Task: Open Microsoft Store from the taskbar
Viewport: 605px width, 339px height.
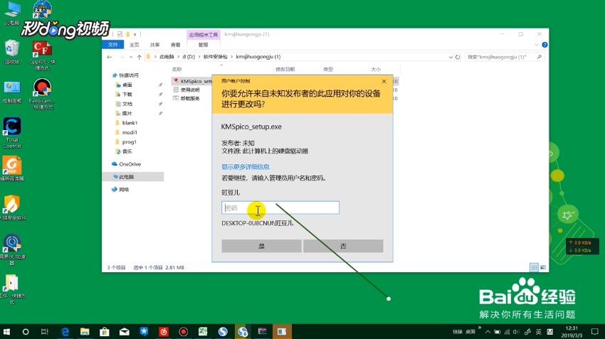Action: 105,331
